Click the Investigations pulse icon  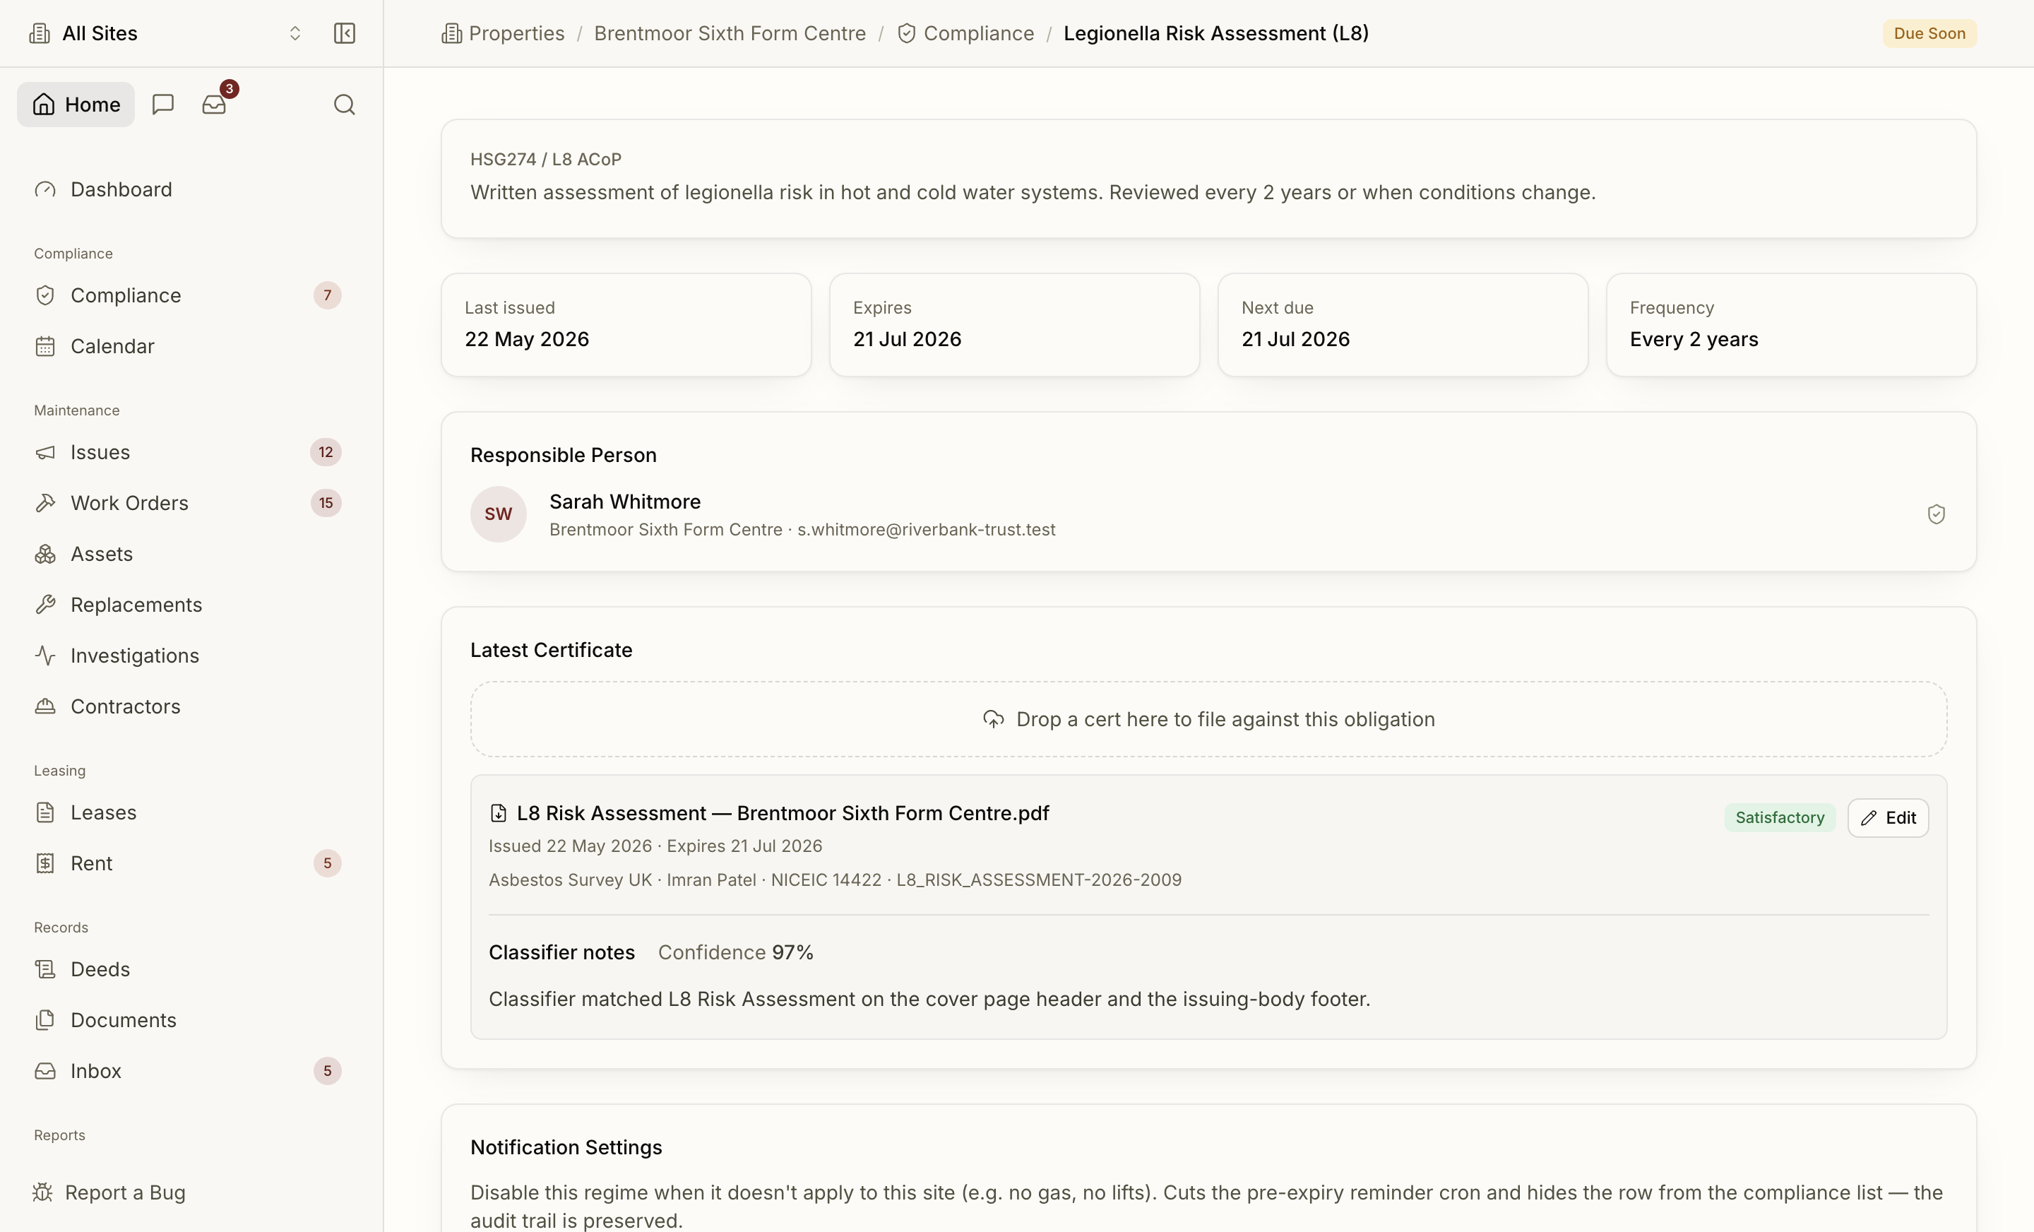pos(45,656)
